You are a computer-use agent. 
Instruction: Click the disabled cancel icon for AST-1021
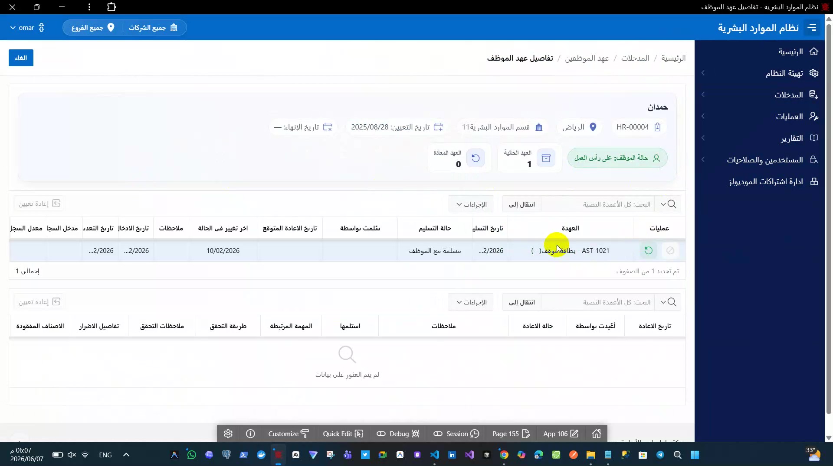(x=670, y=250)
